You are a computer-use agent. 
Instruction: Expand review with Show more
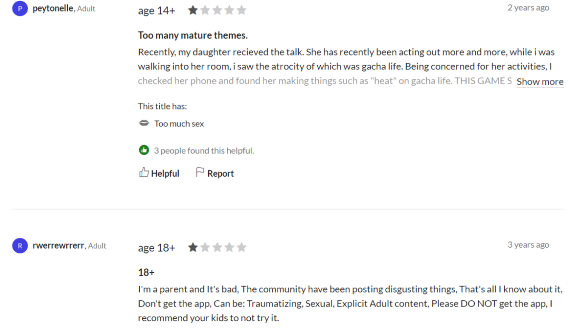click(x=539, y=82)
